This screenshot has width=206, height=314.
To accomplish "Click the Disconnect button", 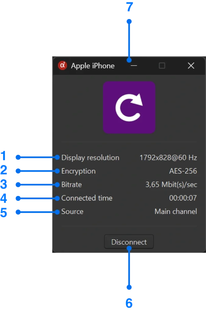I will (x=129, y=242).
